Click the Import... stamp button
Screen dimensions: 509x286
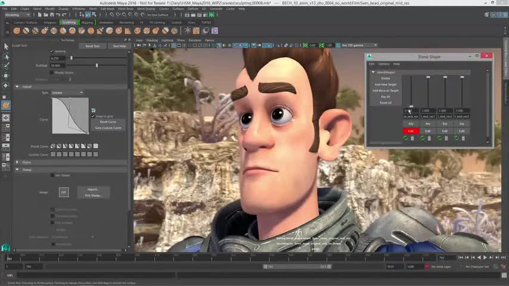(93, 189)
